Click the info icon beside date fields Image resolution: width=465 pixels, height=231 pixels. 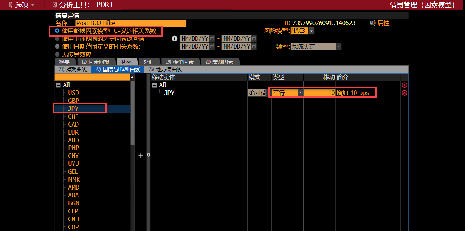[x=174, y=38]
